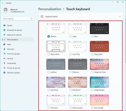Image resolution: width=126 pixels, height=111 pixels.
Task: Click the back arrow in Settings
Action: [x=3, y=3]
